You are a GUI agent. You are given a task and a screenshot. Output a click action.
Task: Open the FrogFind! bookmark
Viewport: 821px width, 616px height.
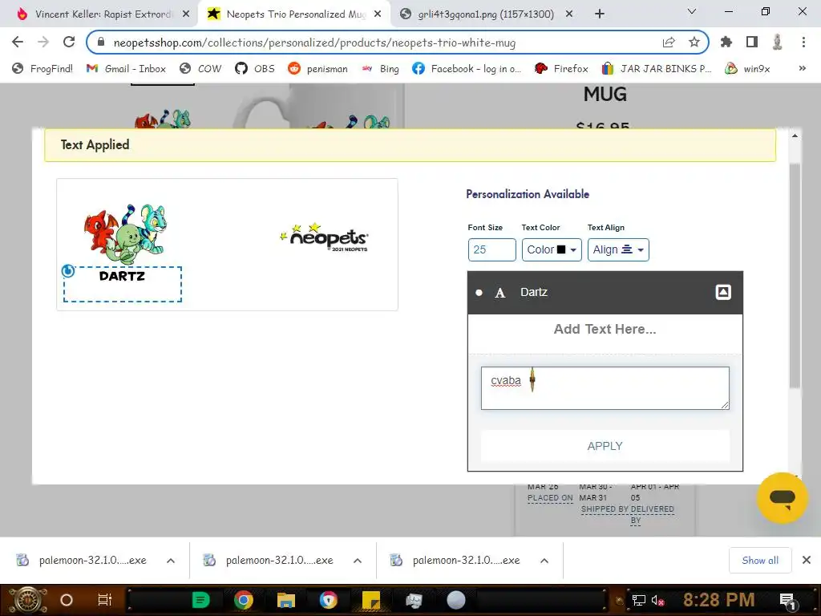point(42,69)
